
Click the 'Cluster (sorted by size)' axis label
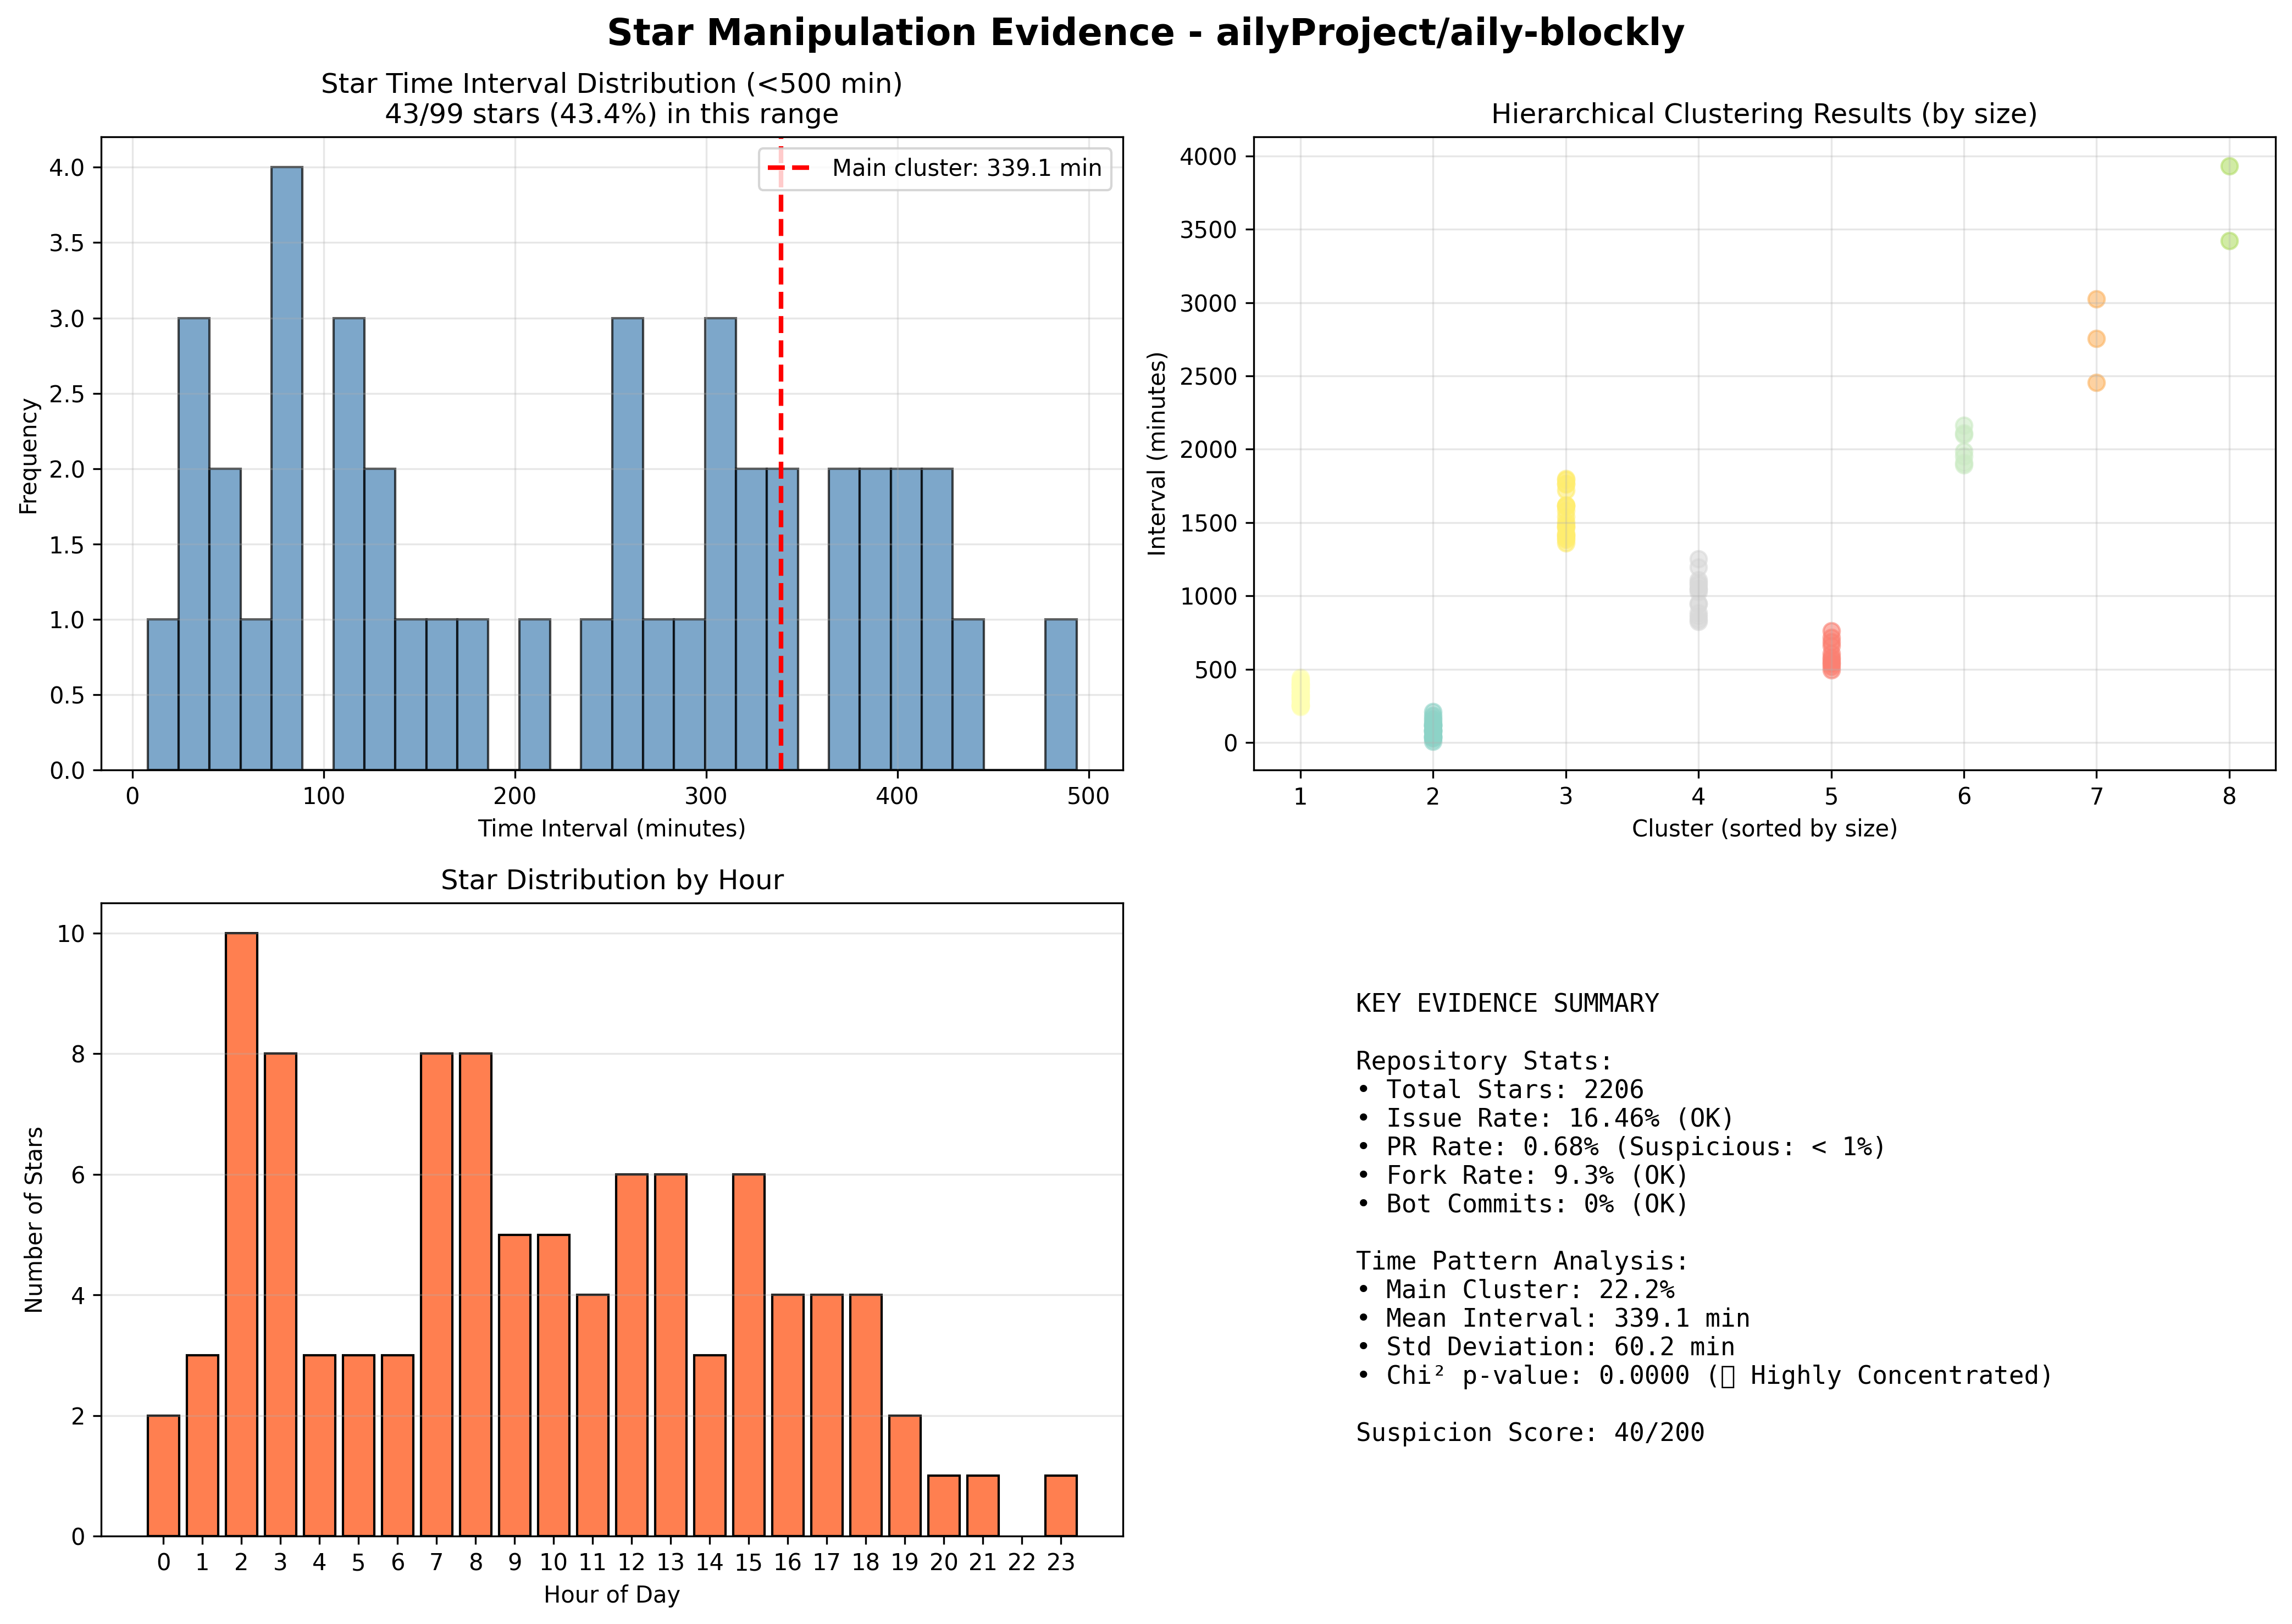point(1764,828)
